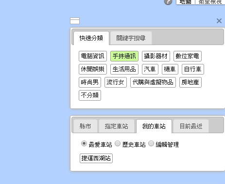Pick the 生活用品 category

124,69
